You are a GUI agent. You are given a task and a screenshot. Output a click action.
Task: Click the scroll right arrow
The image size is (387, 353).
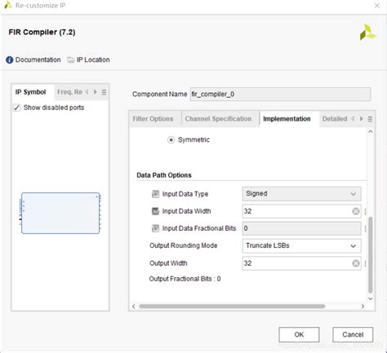363,307
